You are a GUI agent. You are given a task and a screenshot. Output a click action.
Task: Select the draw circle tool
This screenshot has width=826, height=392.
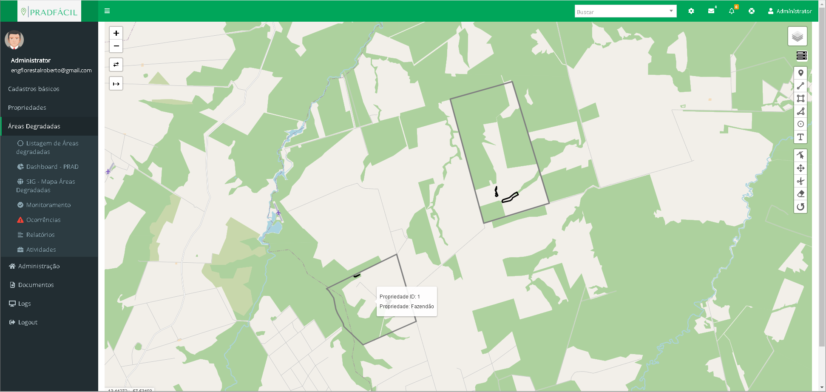point(800,124)
